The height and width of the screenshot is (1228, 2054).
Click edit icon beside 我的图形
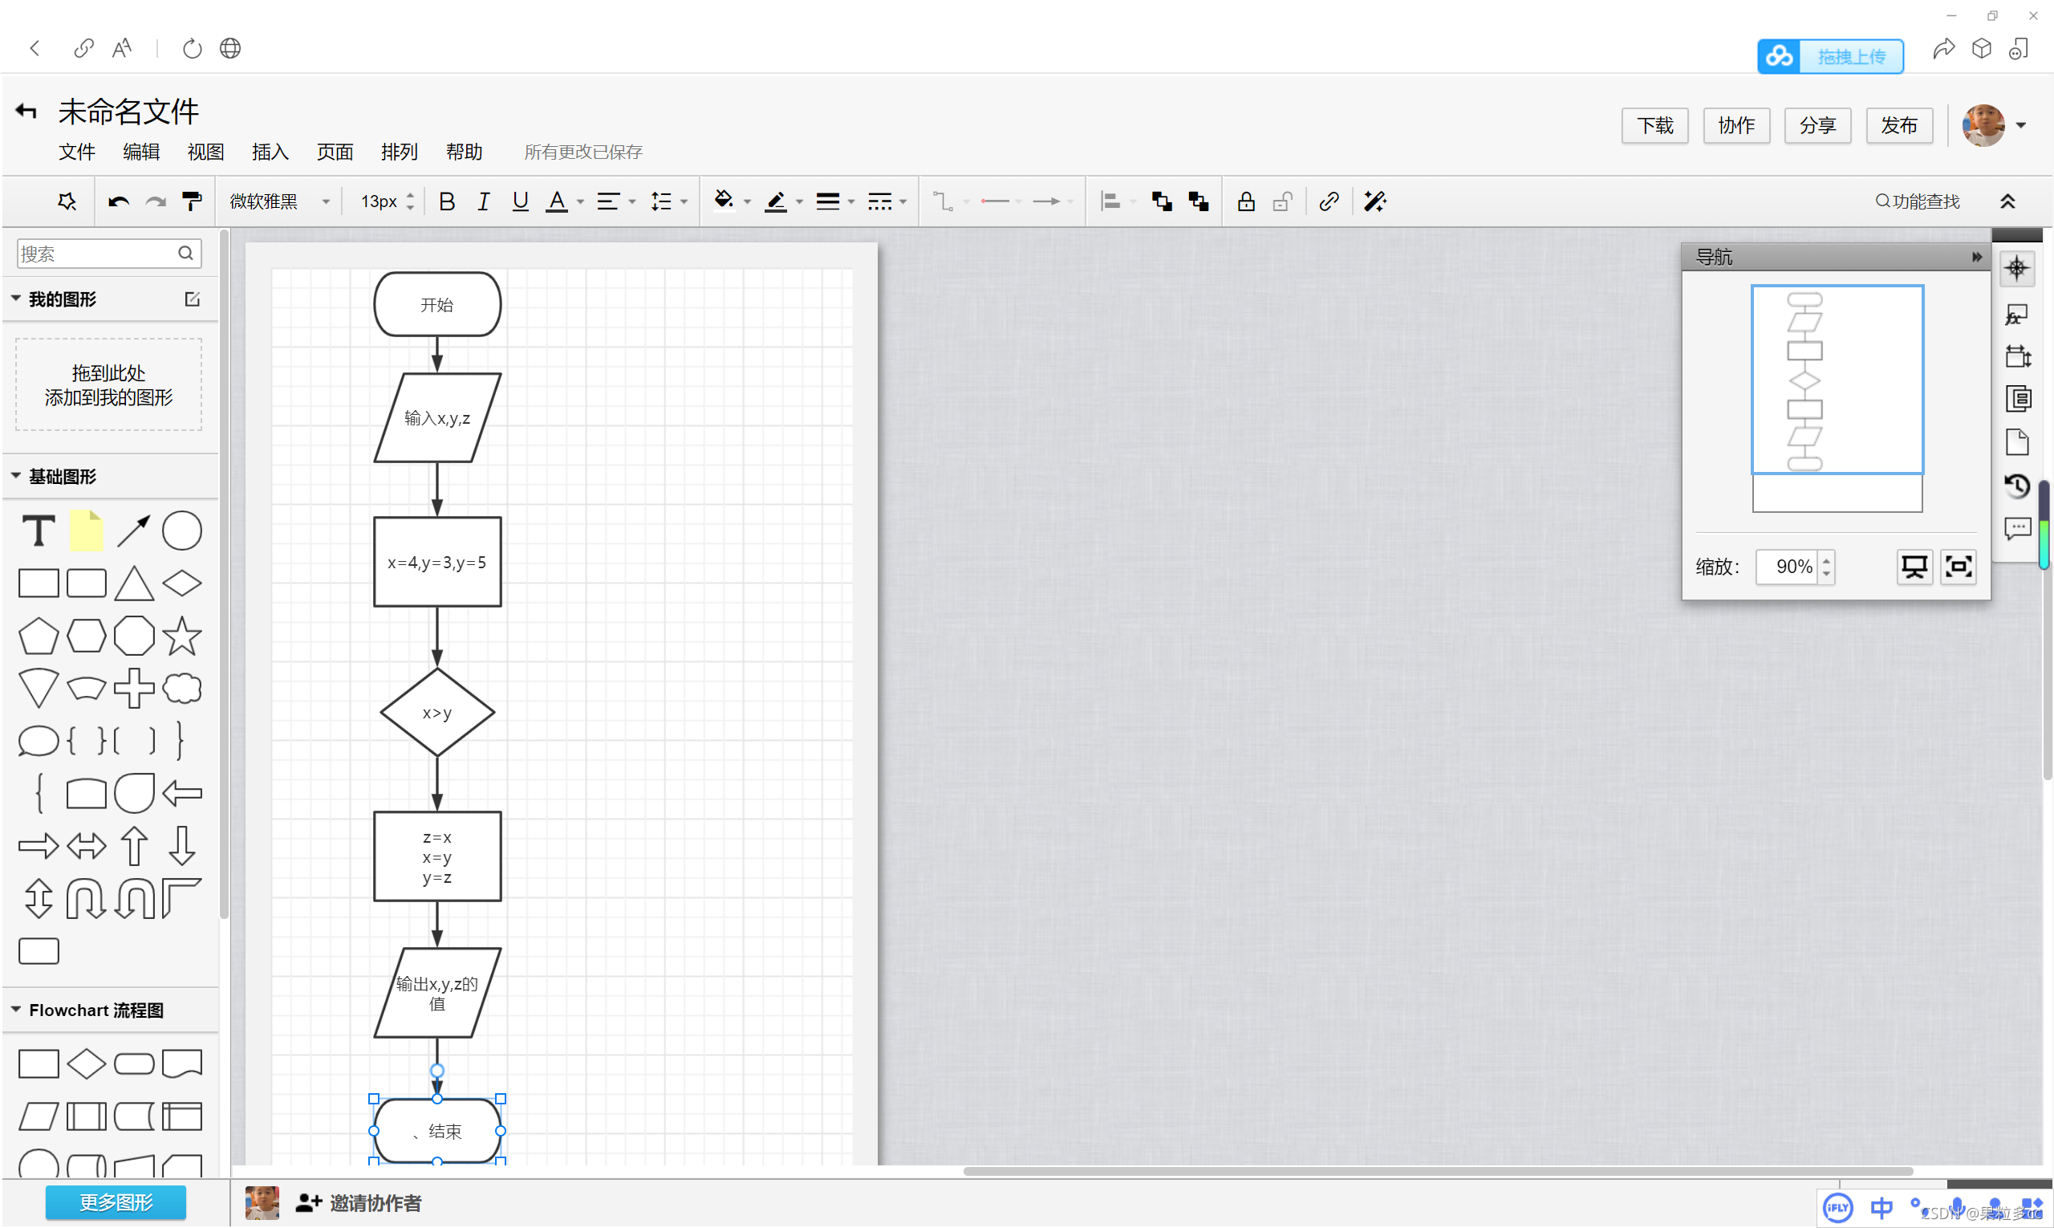click(x=192, y=299)
